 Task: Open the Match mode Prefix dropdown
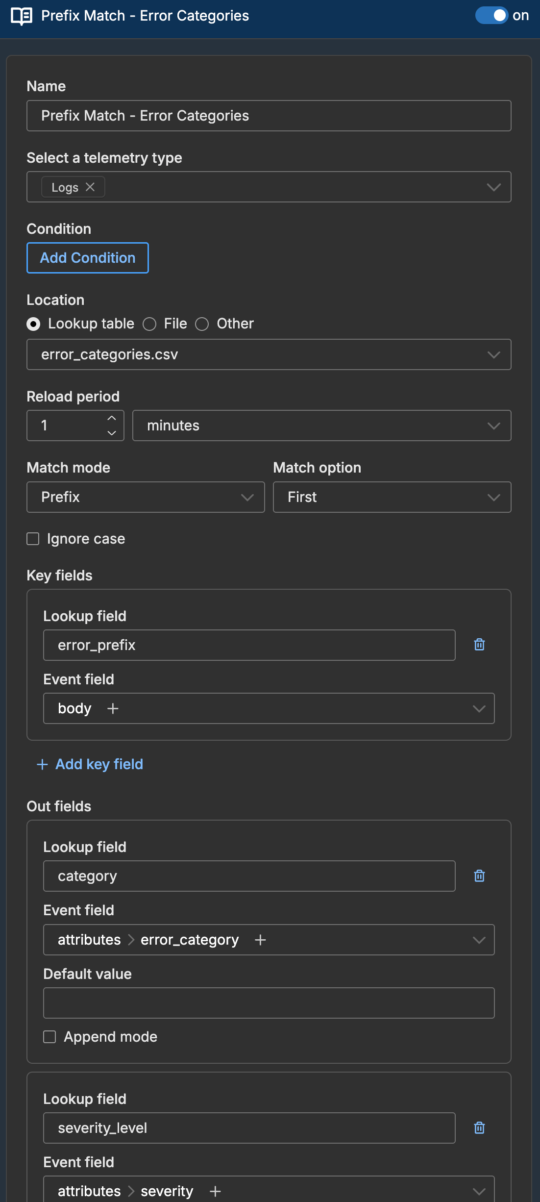(146, 497)
